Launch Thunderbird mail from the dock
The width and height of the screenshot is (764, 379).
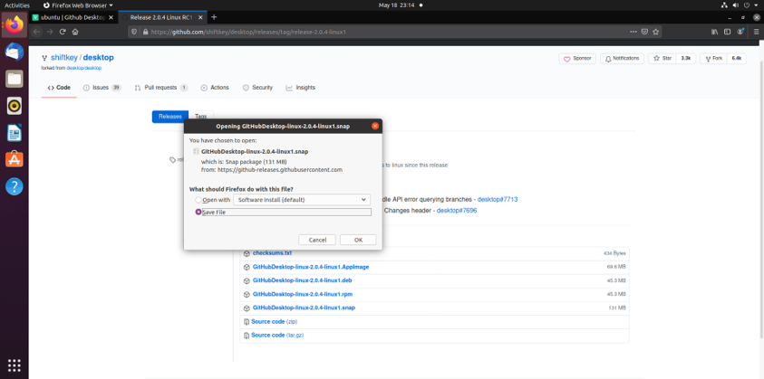tap(14, 52)
